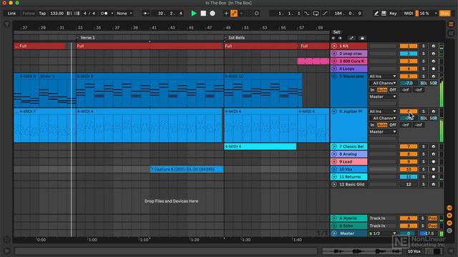The width and height of the screenshot is (458, 257).
Task: Jump to previous locator arrow
Action: tap(333, 38)
